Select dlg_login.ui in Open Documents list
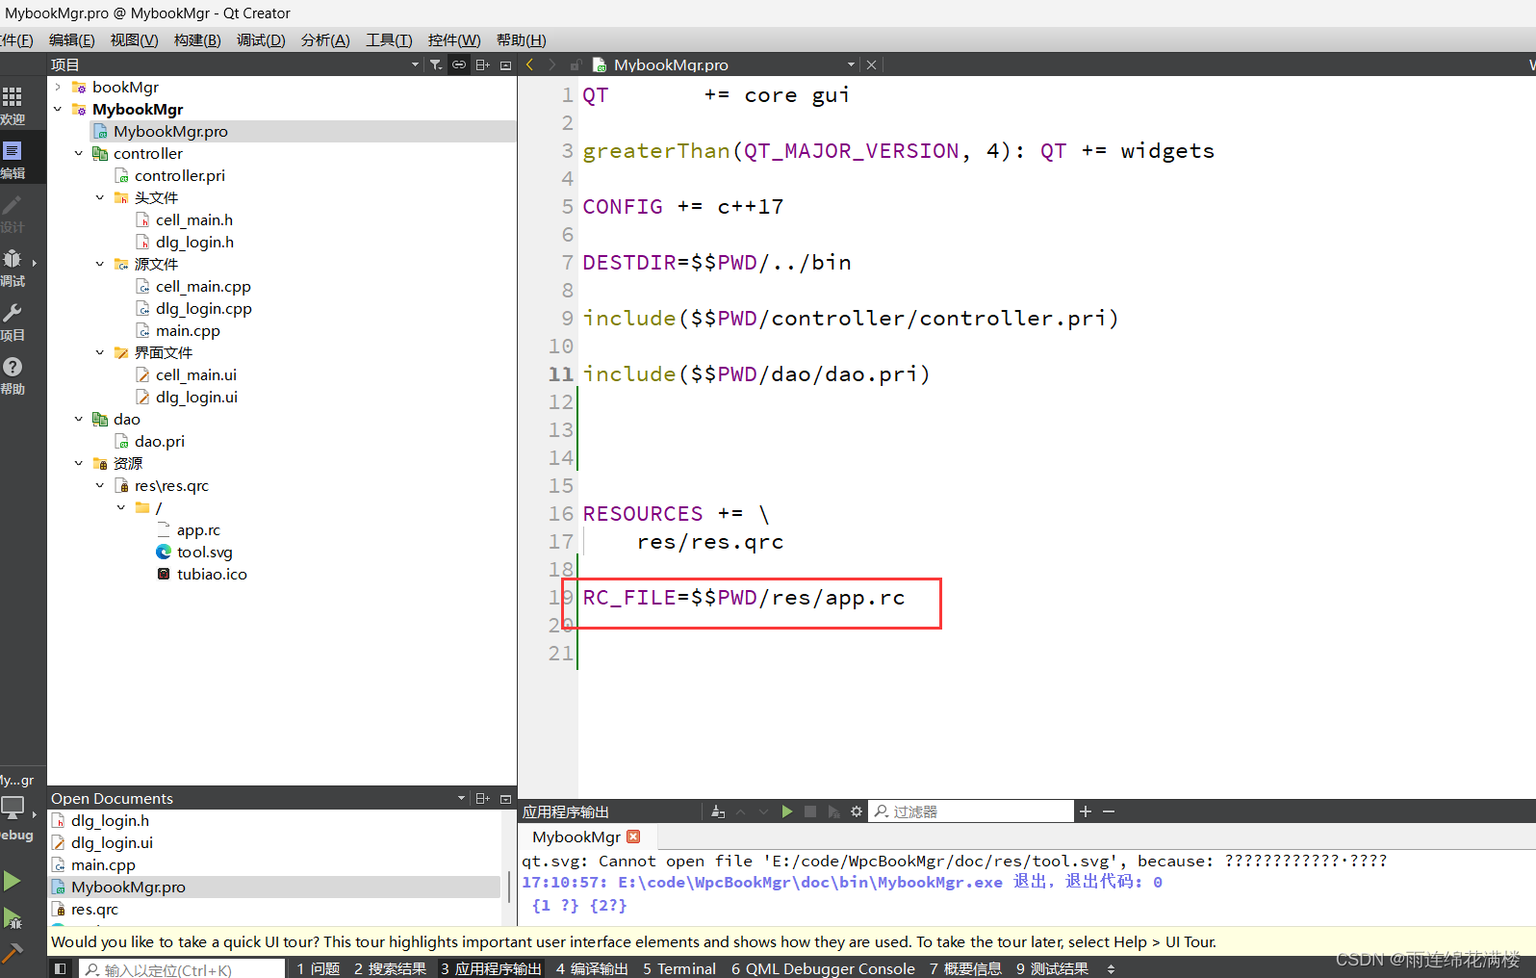This screenshot has width=1536, height=978. (x=112, y=842)
